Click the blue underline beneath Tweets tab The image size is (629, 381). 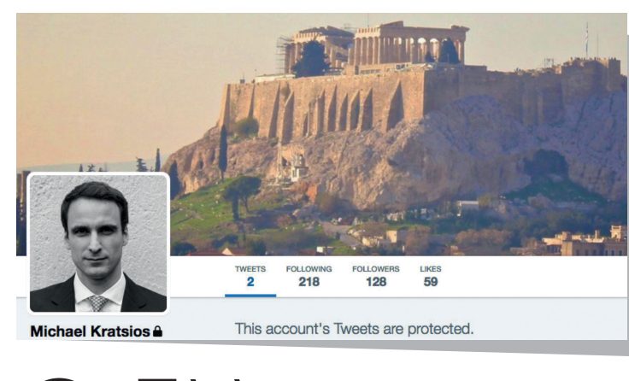[x=250, y=296]
